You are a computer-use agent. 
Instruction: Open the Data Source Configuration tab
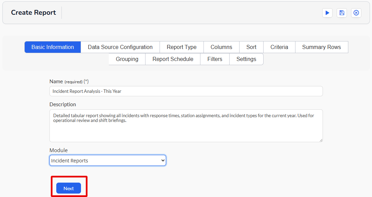(x=120, y=47)
